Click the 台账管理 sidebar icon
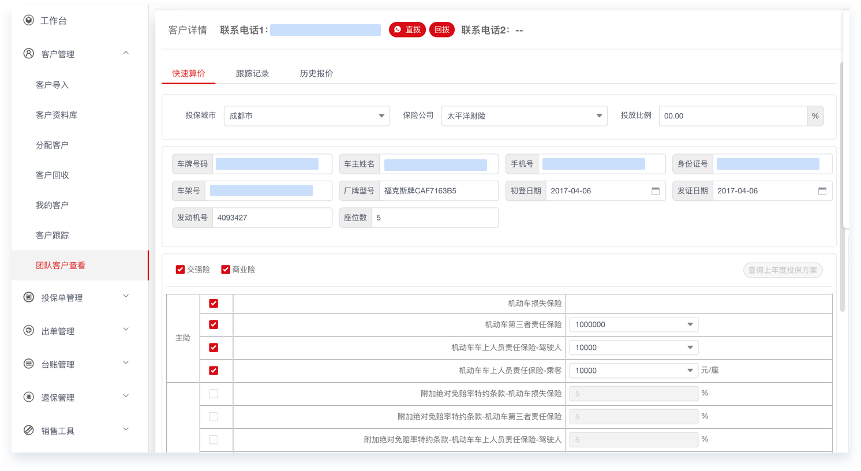Image resolution: width=861 pixels, height=471 pixels. click(x=28, y=364)
